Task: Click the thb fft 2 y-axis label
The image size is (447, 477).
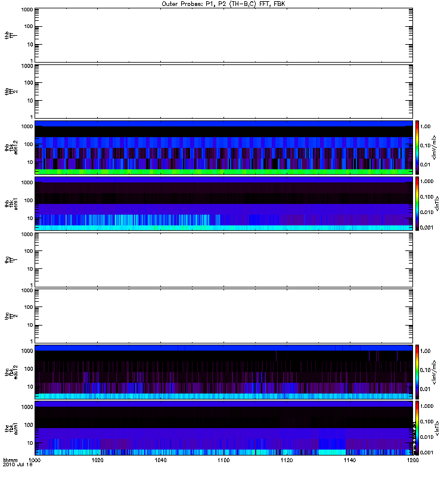Action: pos(11,92)
